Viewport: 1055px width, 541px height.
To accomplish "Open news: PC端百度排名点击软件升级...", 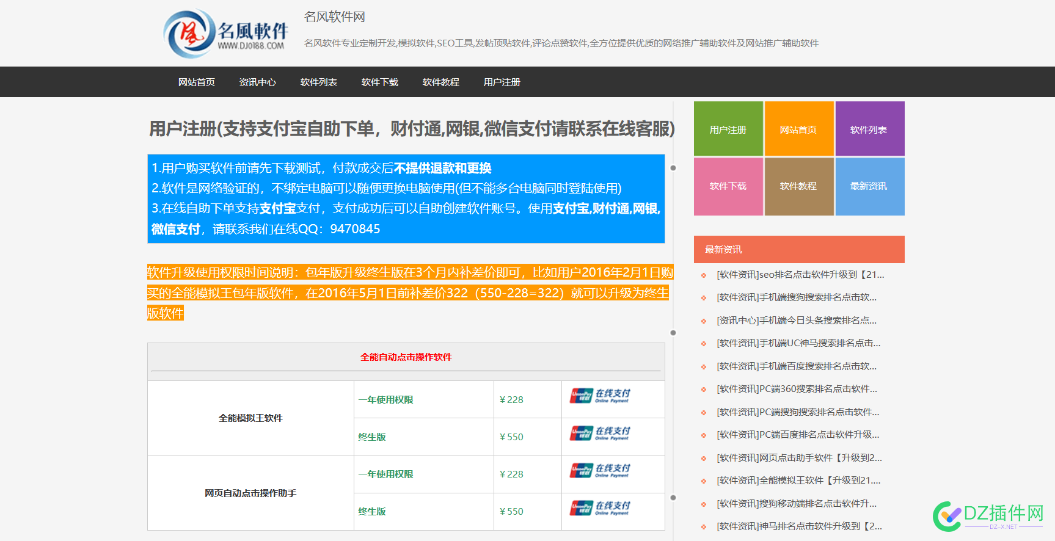I will tap(798, 435).
